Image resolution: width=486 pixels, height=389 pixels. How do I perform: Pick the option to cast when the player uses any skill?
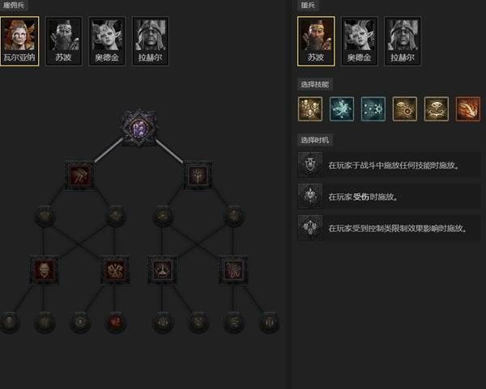[389, 165]
